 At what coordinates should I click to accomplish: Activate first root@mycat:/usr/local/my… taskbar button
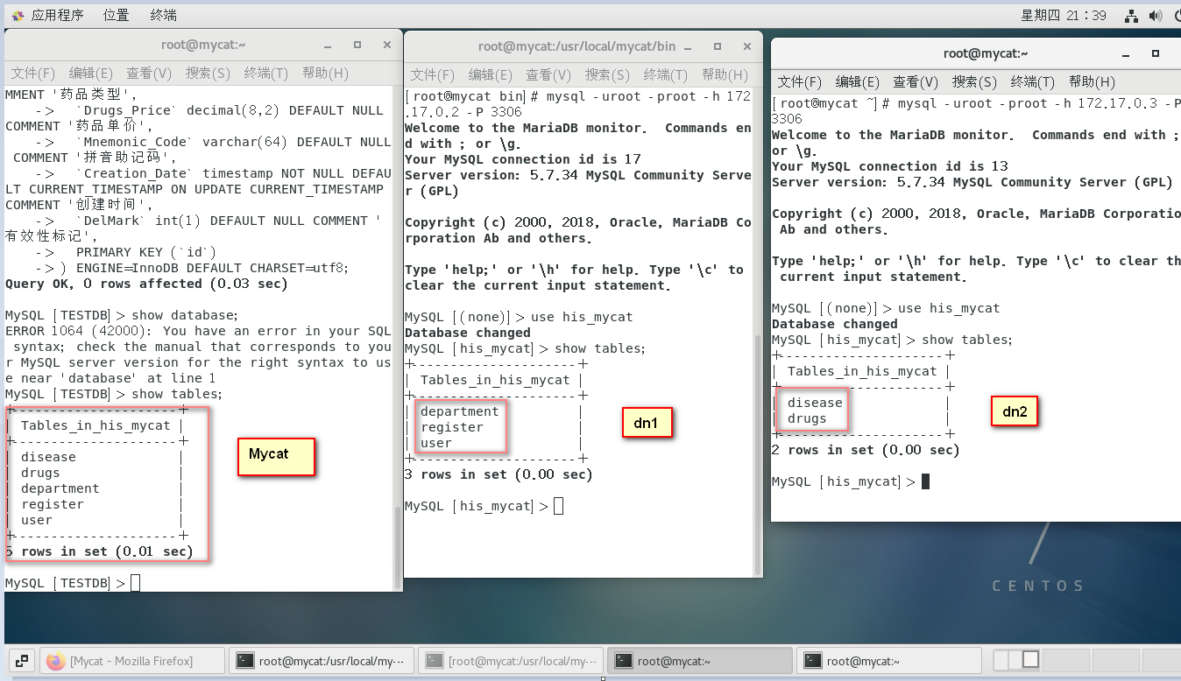click(x=322, y=661)
